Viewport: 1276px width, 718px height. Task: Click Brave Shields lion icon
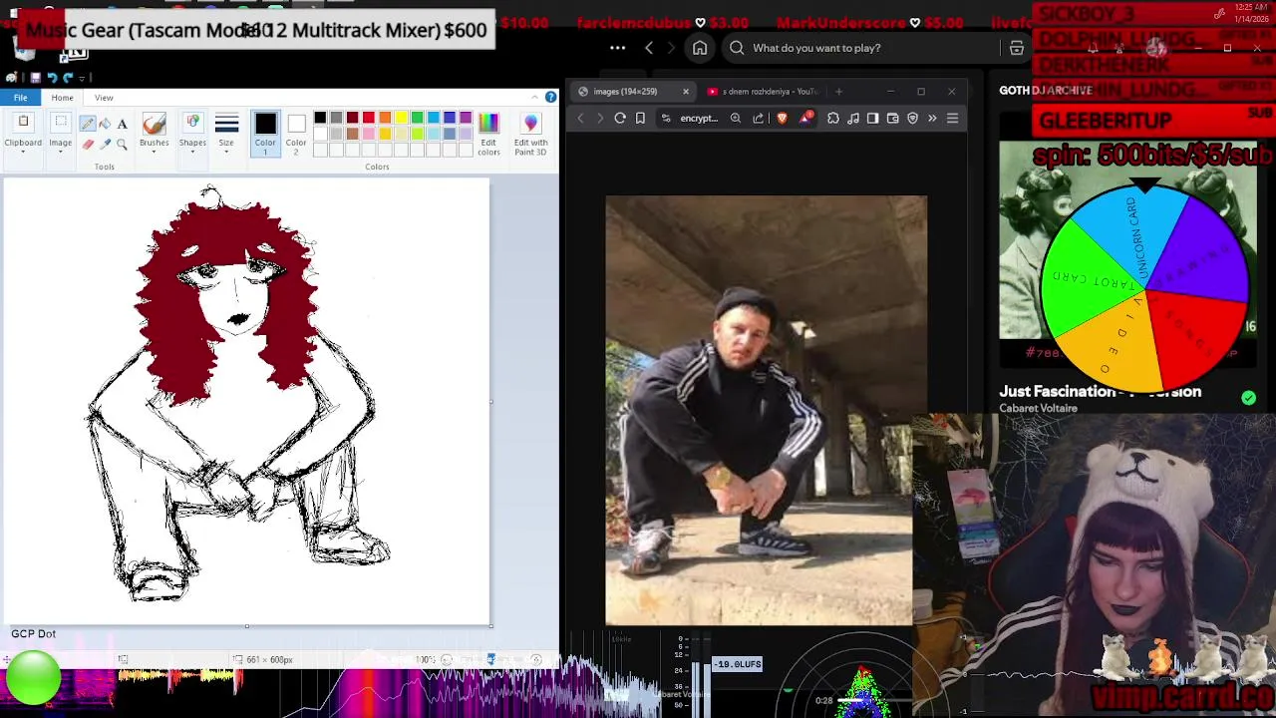coord(783,118)
